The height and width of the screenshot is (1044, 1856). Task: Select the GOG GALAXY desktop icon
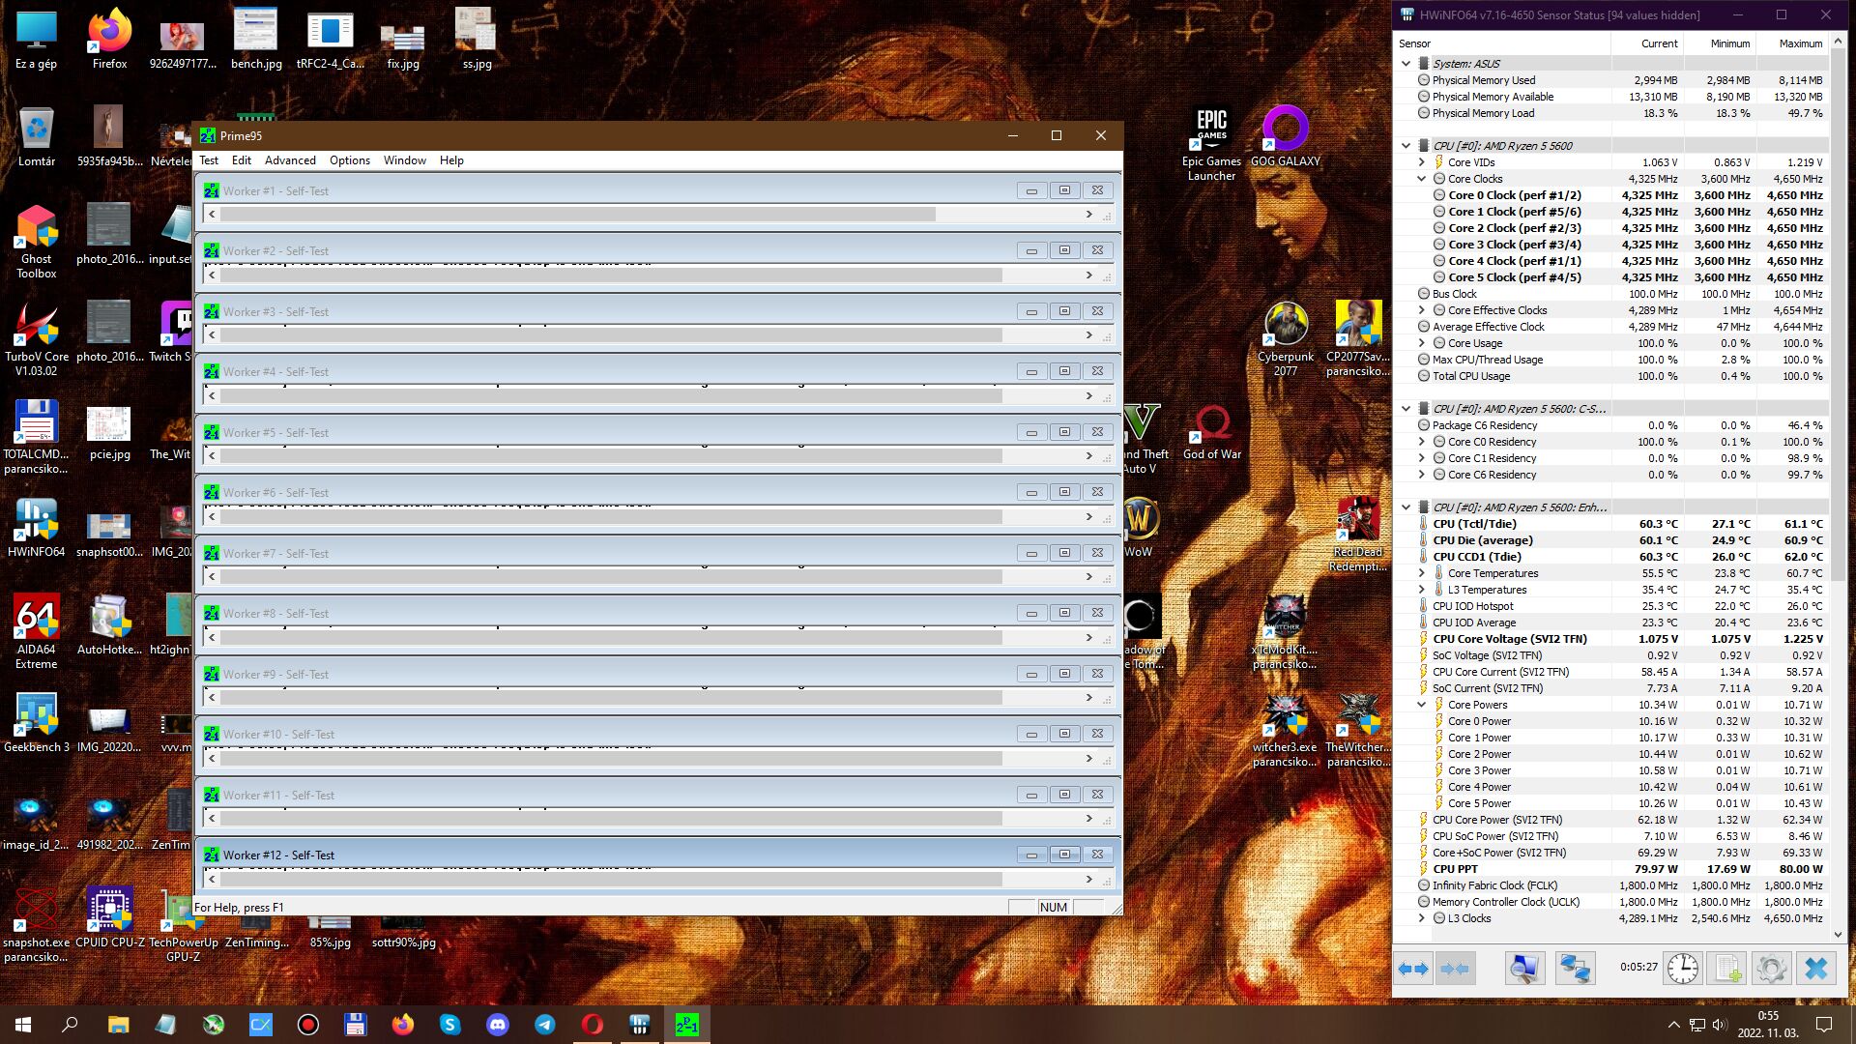click(x=1285, y=136)
